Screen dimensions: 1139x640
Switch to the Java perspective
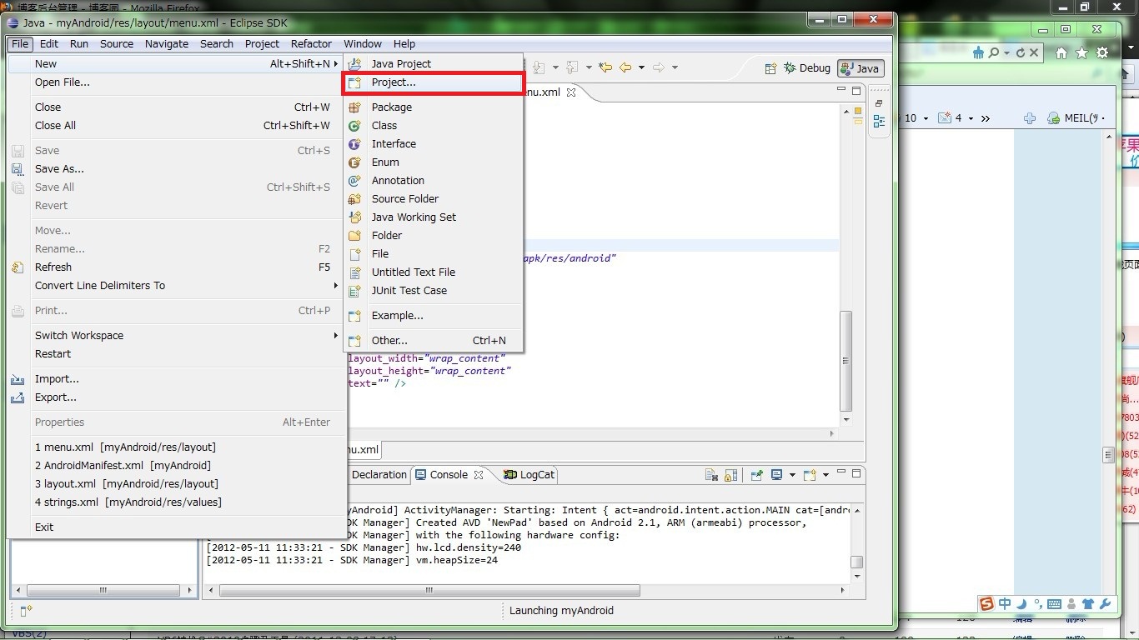coord(861,68)
